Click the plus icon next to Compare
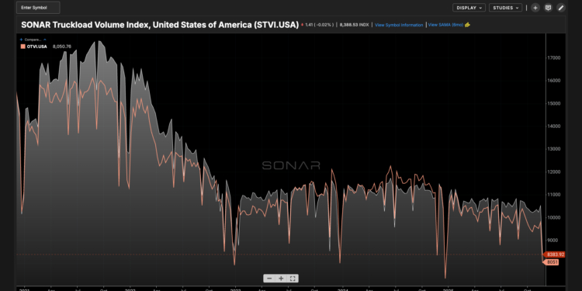 pyautogui.click(x=21, y=40)
